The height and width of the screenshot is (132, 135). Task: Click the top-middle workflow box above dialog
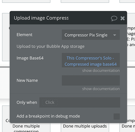85,1
